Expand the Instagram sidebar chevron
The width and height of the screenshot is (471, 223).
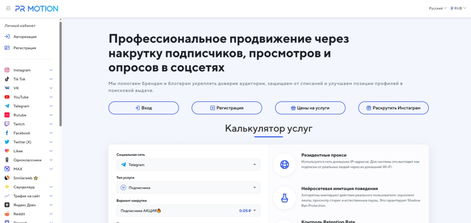tap(51, 70)
